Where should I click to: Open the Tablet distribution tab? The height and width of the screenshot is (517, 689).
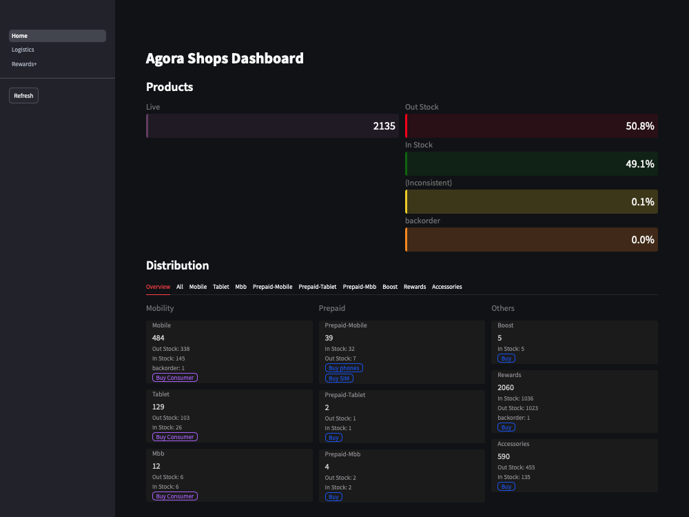coord(221,287)
